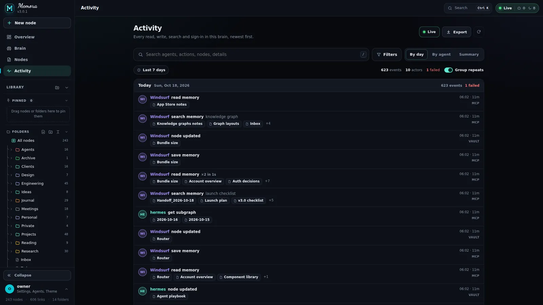This screenshot has height=305, width=543.
Task: Click the new folder icon in FOLDERS header
Action: 51,132
